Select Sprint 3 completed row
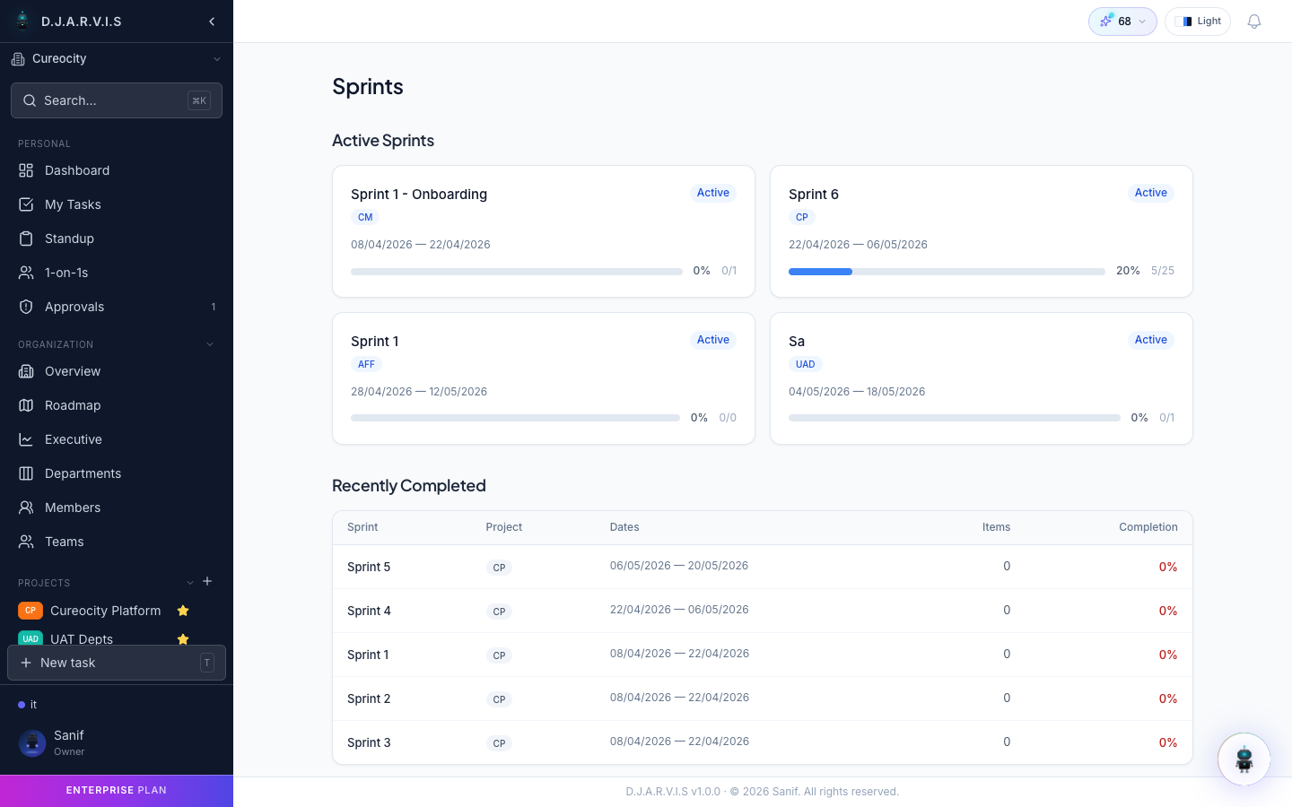This screenshot has width=1292, height=807. click(x=763, y=742)
